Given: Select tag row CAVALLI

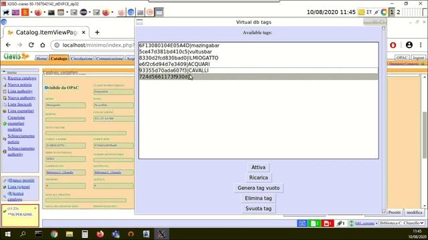Looking at the screenshot, I should click(259, 71).
